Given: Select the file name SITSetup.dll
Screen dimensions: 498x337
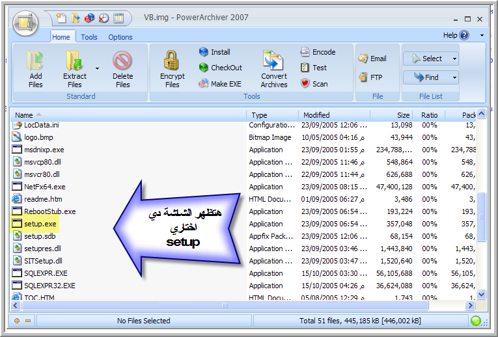Looking at the screenshot, I should coord(43,261).
